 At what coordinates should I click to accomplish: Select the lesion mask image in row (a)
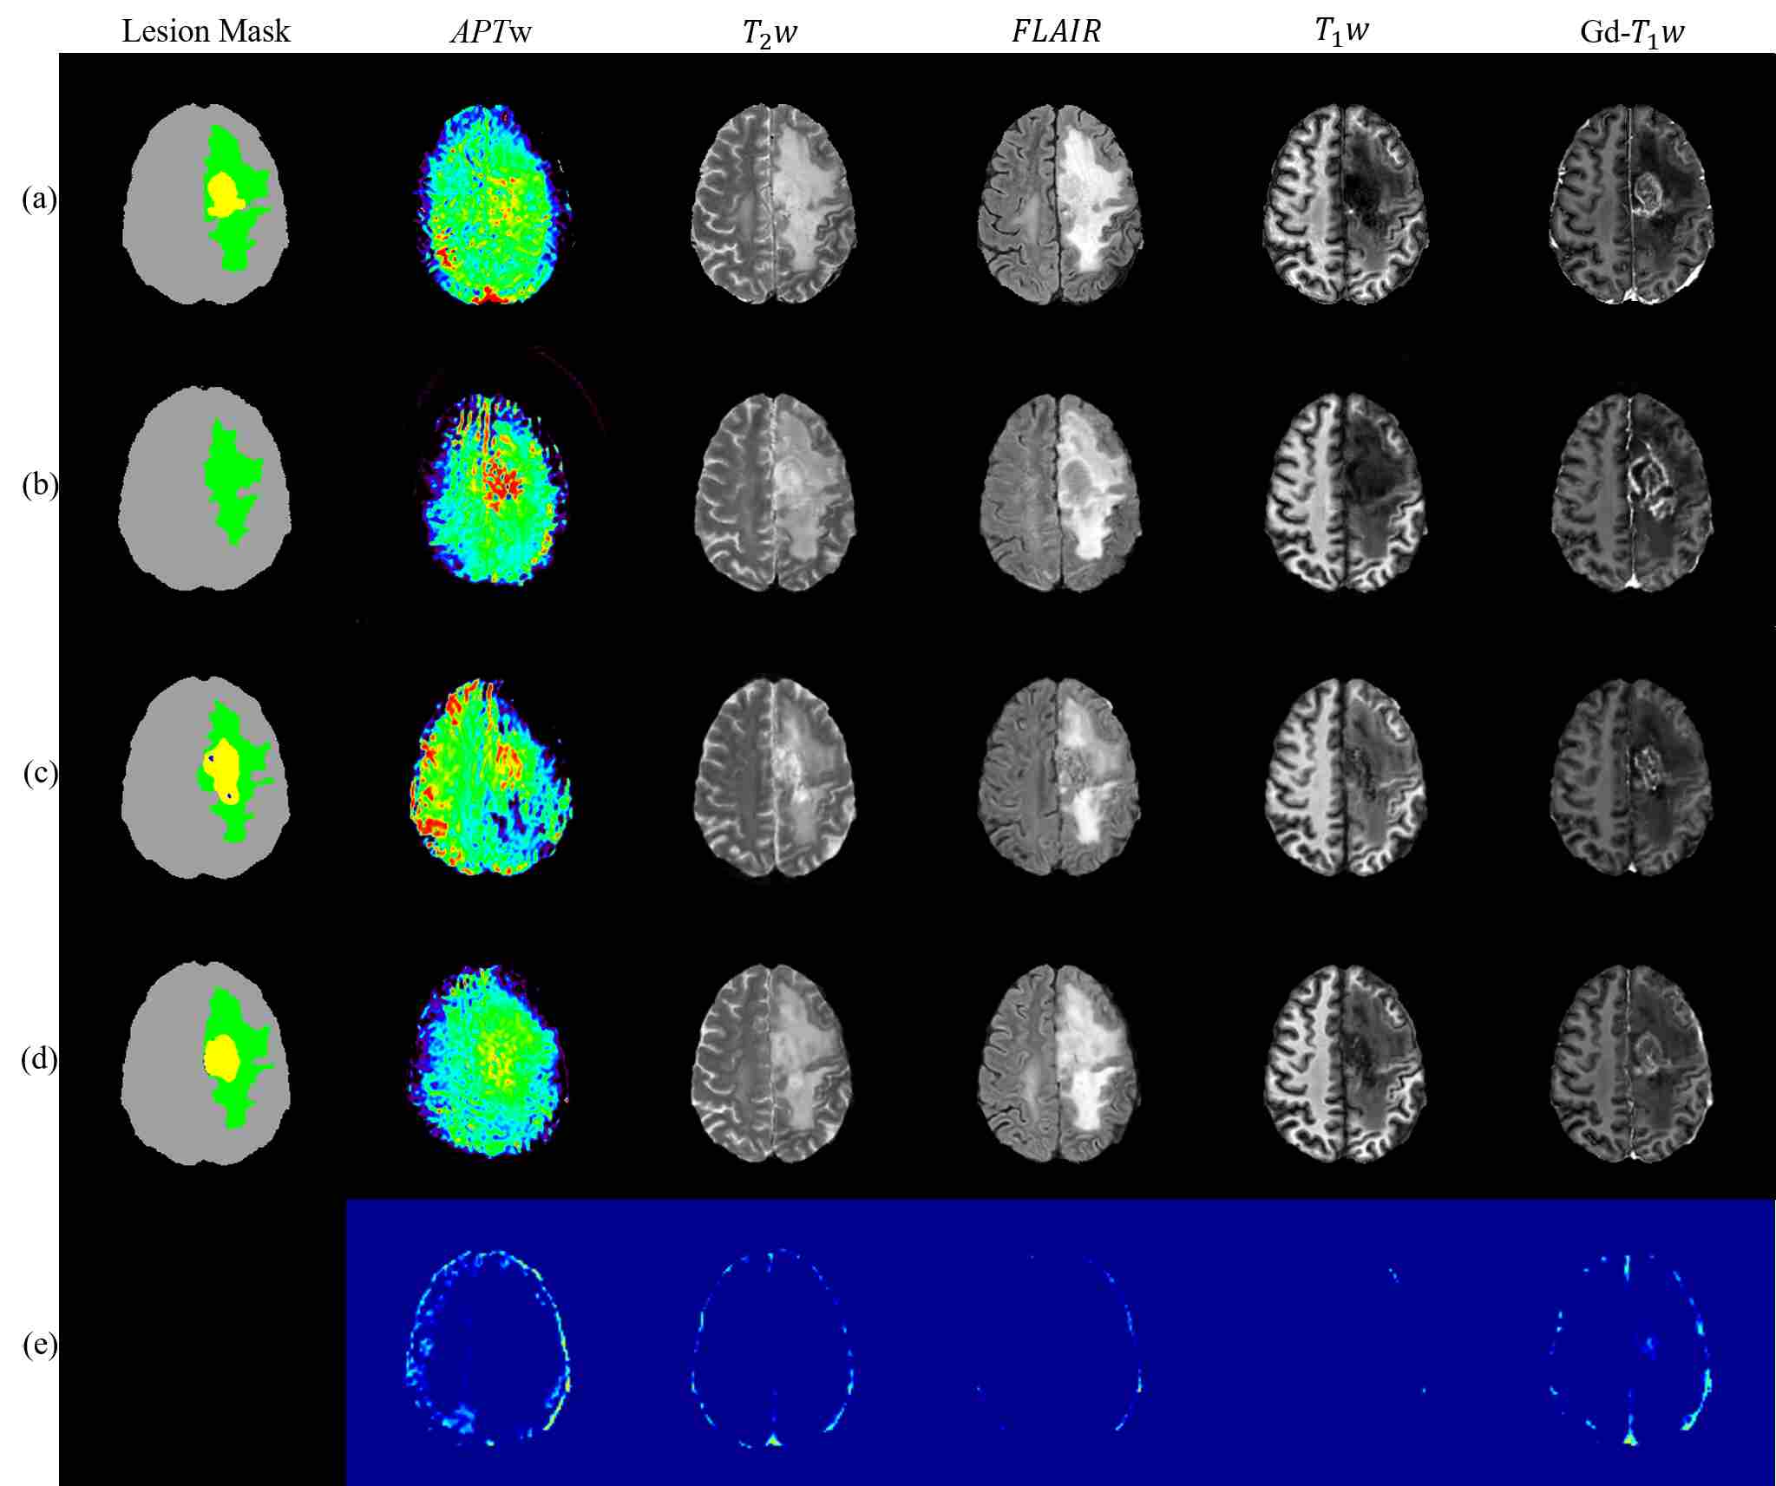point(206,204)
